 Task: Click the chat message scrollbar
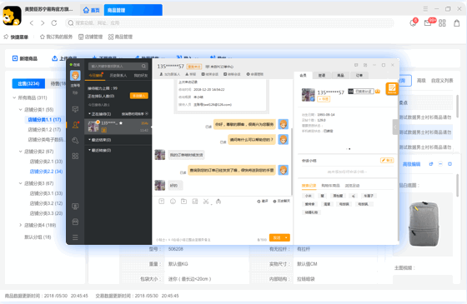(292, 161)
